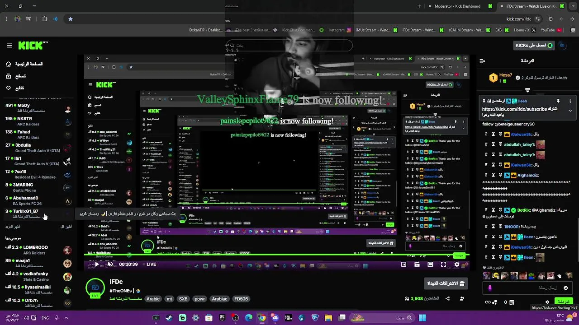Screen dimensions: 579x325
Task: Open Discord from the taskbar
Action: tap(275, 318)
